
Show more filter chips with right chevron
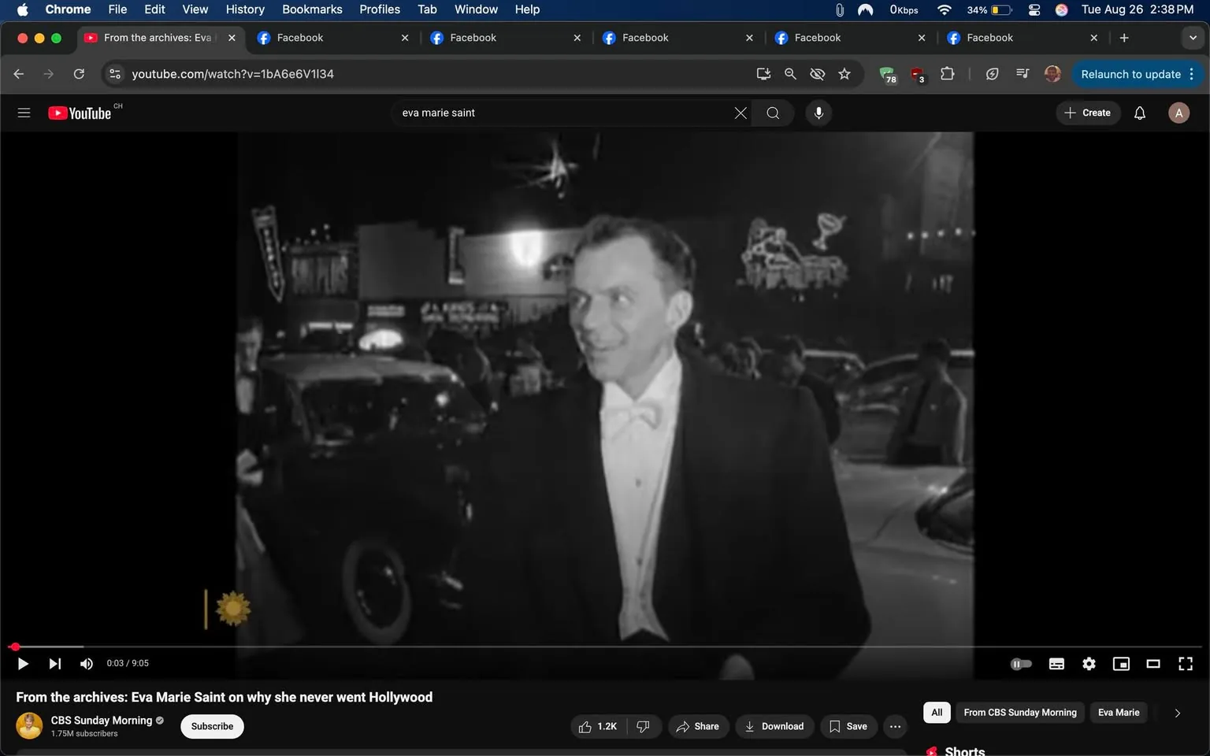[x=1178, y=713]
